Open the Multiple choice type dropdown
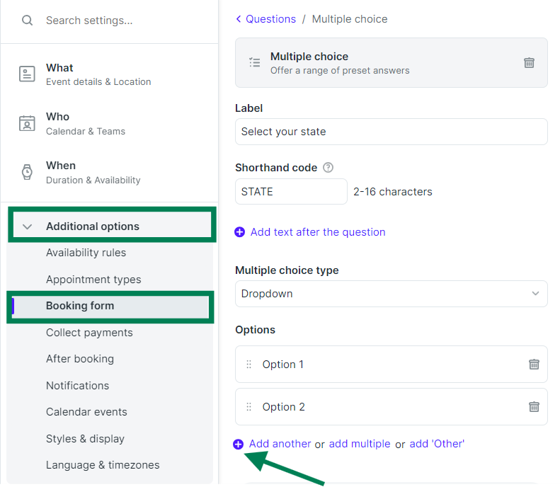Viewport: 560px width, 487px height. pos(391,294)
